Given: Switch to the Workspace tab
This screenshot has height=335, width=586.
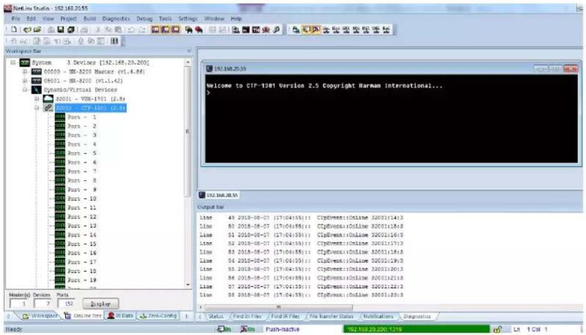Looking at the screenshot, I should tap(40, 316).
